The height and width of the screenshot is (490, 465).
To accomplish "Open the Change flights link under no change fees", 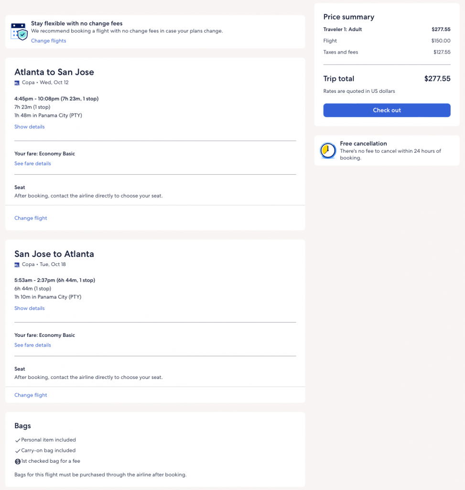I will [x=48, y=41].
